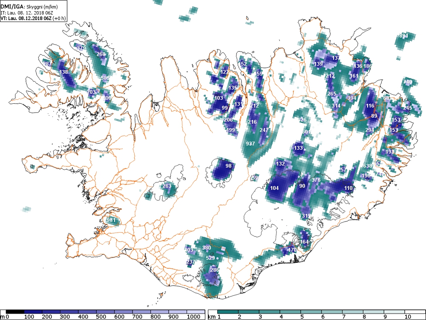
Task: Click the visibility value 170 on the map
Action: pos(292,250)
